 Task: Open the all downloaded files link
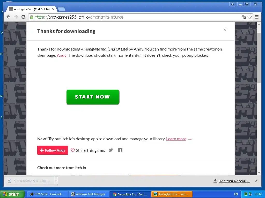tap(234, 181)
